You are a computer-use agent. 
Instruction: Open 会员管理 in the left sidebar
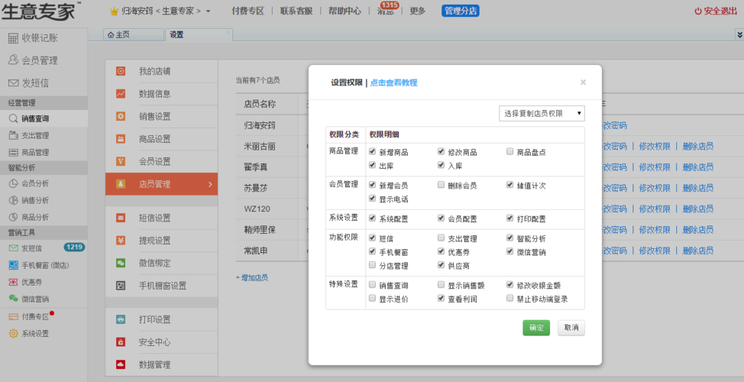click(33, 60)
